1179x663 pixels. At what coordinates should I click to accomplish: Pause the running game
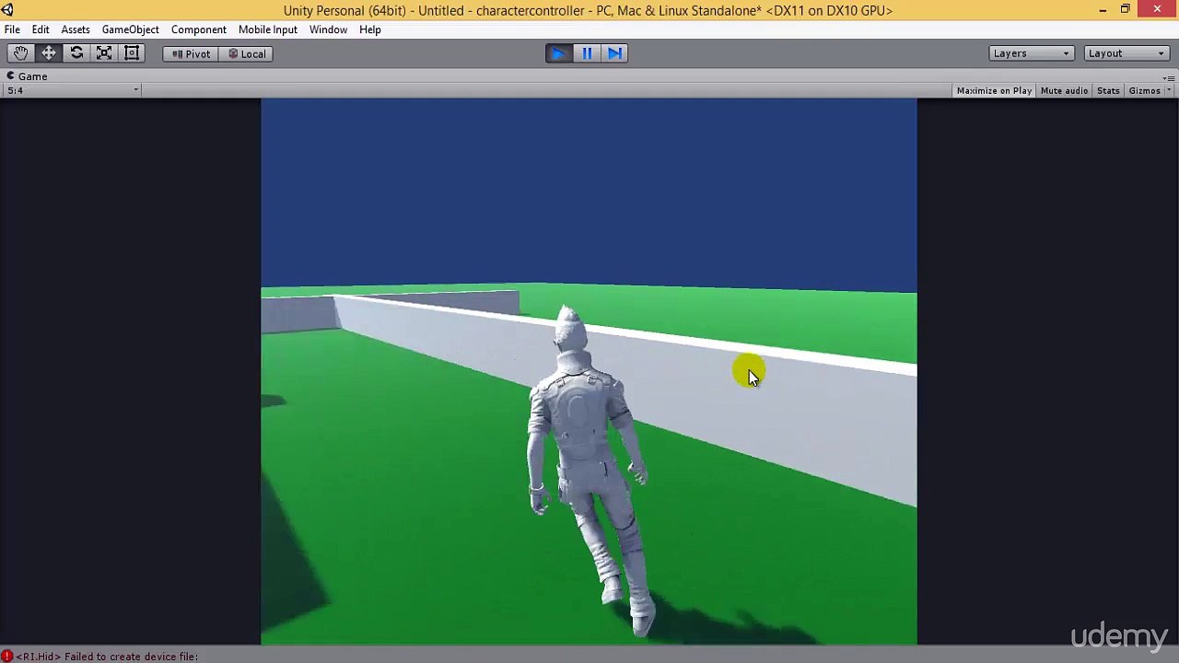click(x=587, y=53)
